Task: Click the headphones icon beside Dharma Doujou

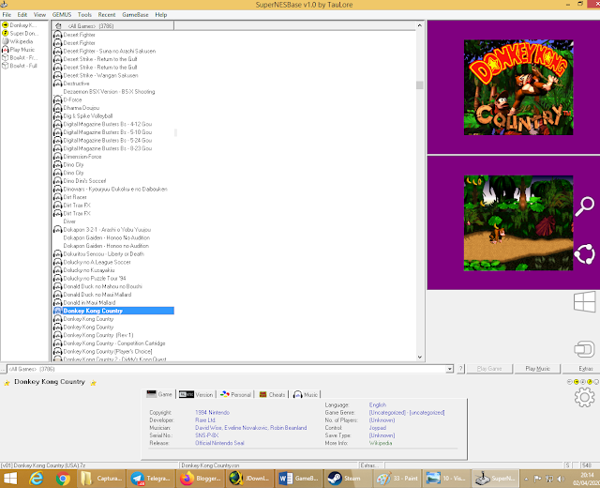Action: tap(58, 108)
